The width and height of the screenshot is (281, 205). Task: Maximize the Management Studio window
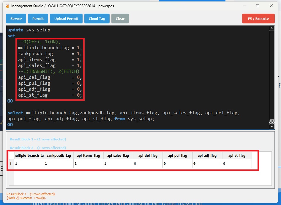tap(258, 6)
